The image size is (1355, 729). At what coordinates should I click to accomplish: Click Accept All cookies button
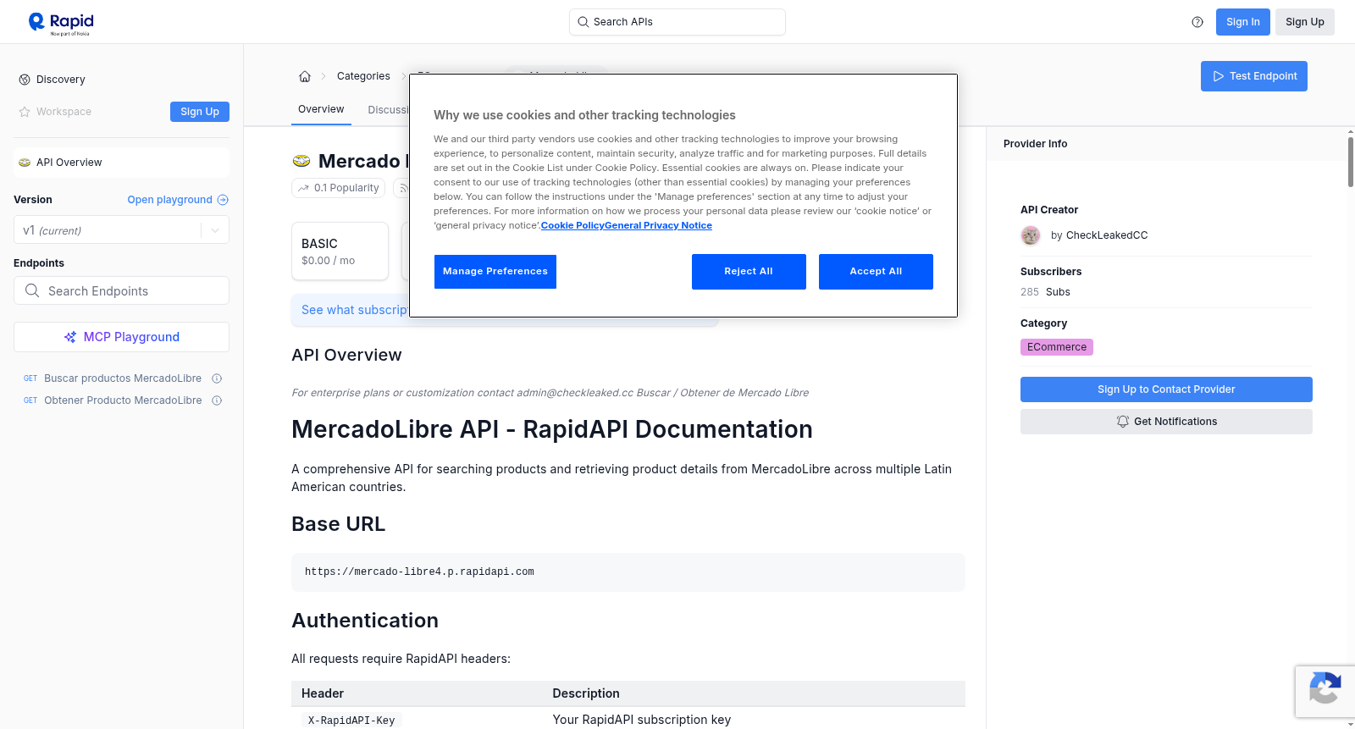[x=876, y=272]
